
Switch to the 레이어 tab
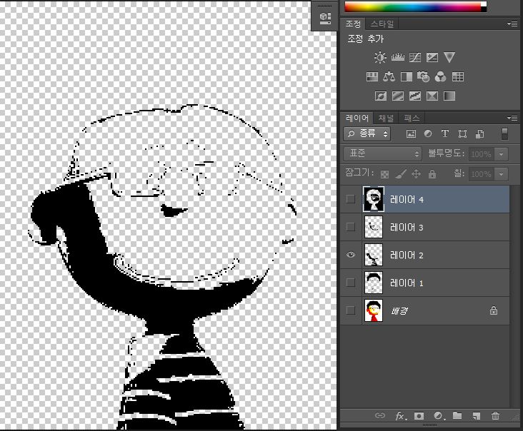click(x=357, y=118)
